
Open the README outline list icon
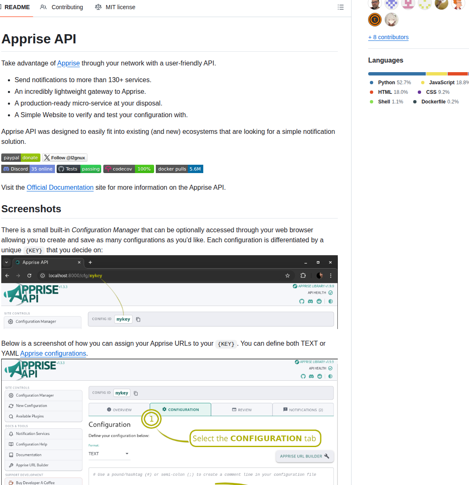[340, 7]
